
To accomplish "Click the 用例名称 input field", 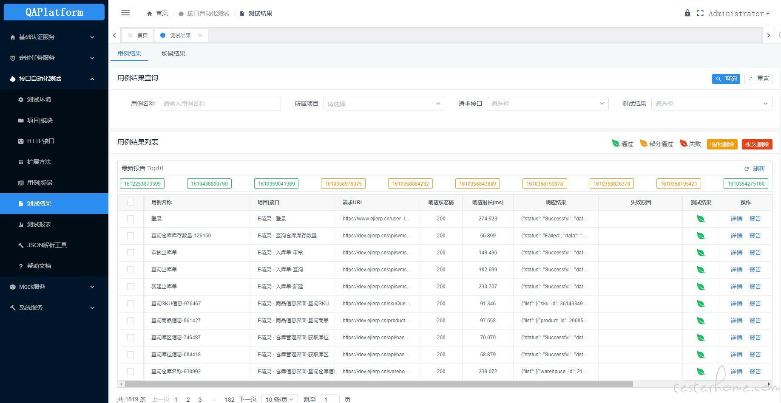I will 220,104.
